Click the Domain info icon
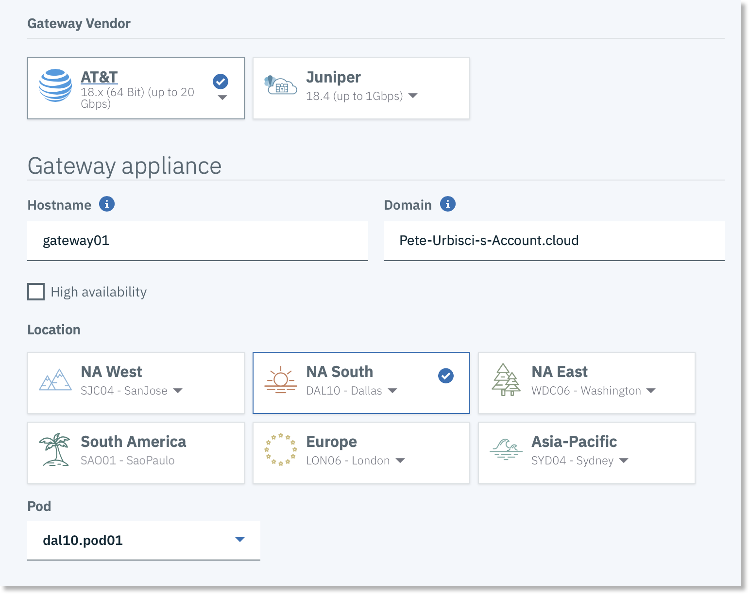This screenshot has width=749, height=594. click(x=448, y=204)
